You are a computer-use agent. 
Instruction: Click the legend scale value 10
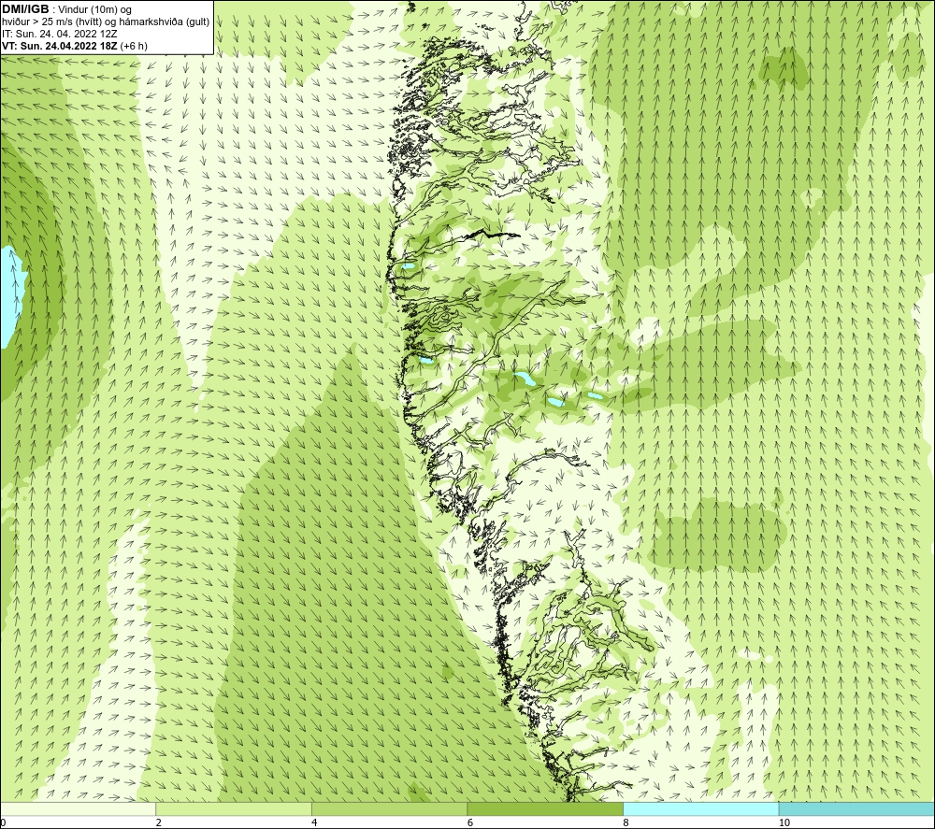[x=784, y=822]
